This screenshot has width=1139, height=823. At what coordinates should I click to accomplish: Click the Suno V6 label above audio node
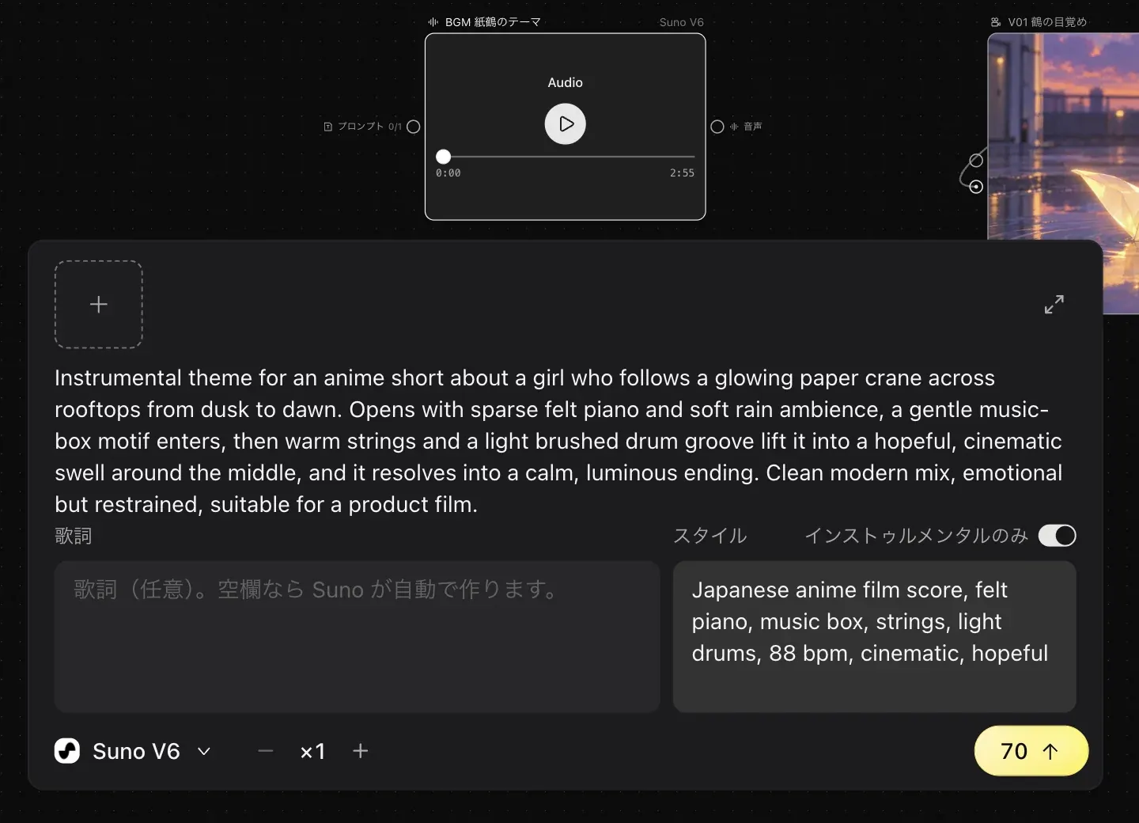click(682, 22)
